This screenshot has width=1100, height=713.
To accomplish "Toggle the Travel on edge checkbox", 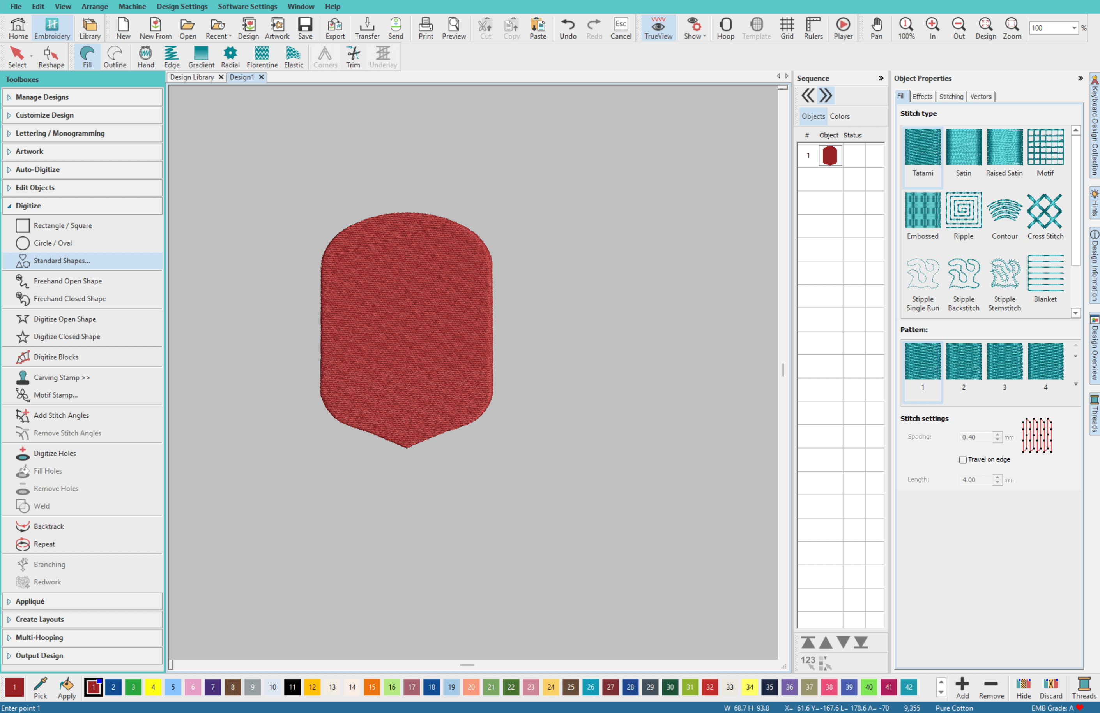I will (x=963, y=459).
